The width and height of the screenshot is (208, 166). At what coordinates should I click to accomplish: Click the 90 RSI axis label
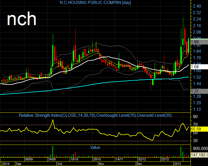point(195,117)
